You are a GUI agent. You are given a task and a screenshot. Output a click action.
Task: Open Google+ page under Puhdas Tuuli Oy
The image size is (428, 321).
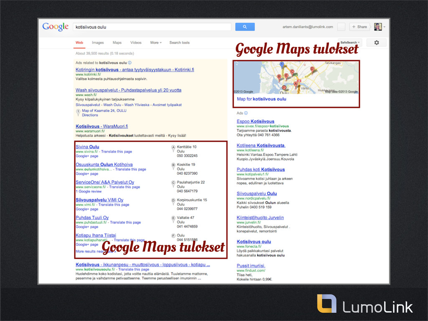tap(87, 227)
